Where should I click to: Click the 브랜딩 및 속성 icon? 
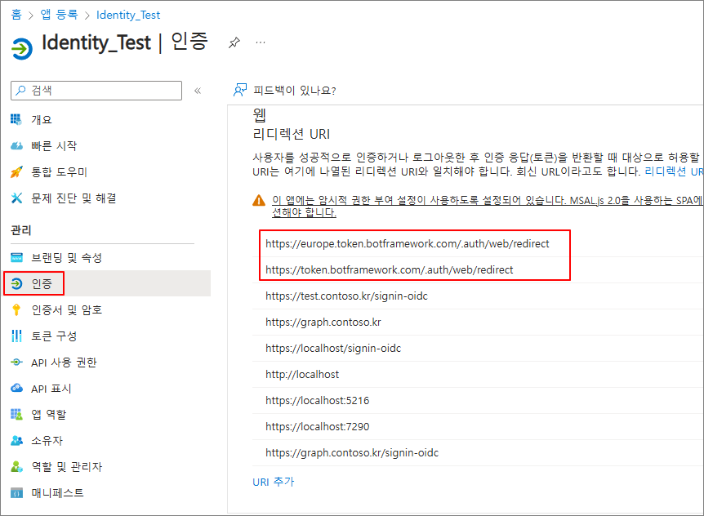point(16,257)
